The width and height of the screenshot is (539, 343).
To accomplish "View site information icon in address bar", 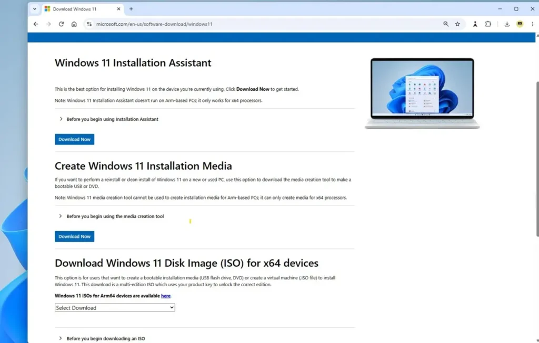I will (x=89, y=24).
